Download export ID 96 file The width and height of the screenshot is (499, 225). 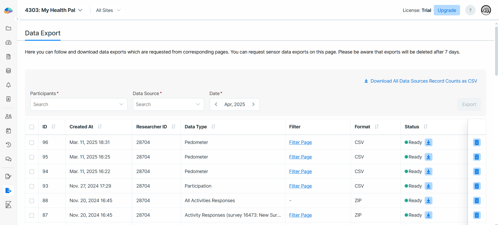point(428,142)
